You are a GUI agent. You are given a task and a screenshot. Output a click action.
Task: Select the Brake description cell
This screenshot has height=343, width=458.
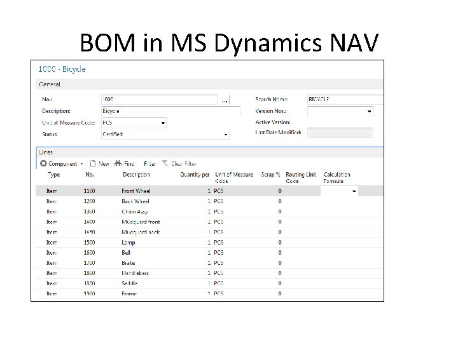pos(128,263)
